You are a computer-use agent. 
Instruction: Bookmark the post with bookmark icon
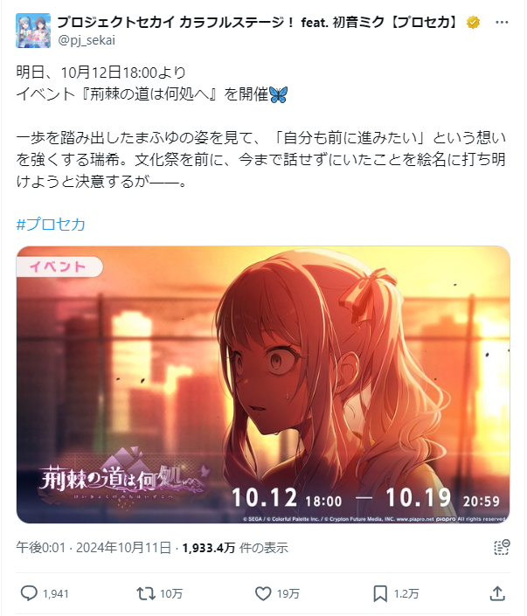click(380, 593)
